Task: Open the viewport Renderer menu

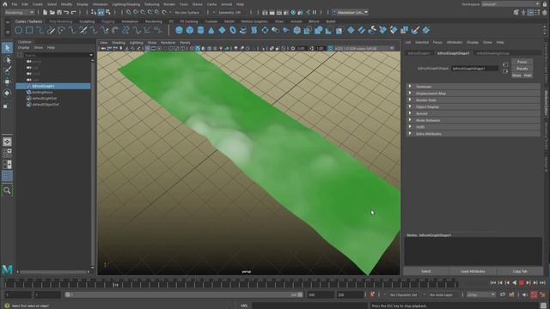Action: point(168,42)
